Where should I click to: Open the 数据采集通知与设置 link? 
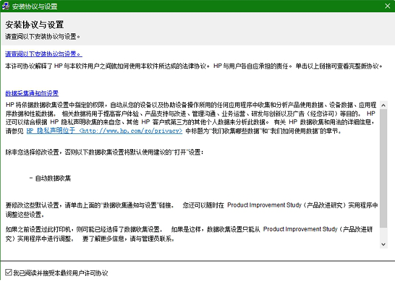click(32, 93)
